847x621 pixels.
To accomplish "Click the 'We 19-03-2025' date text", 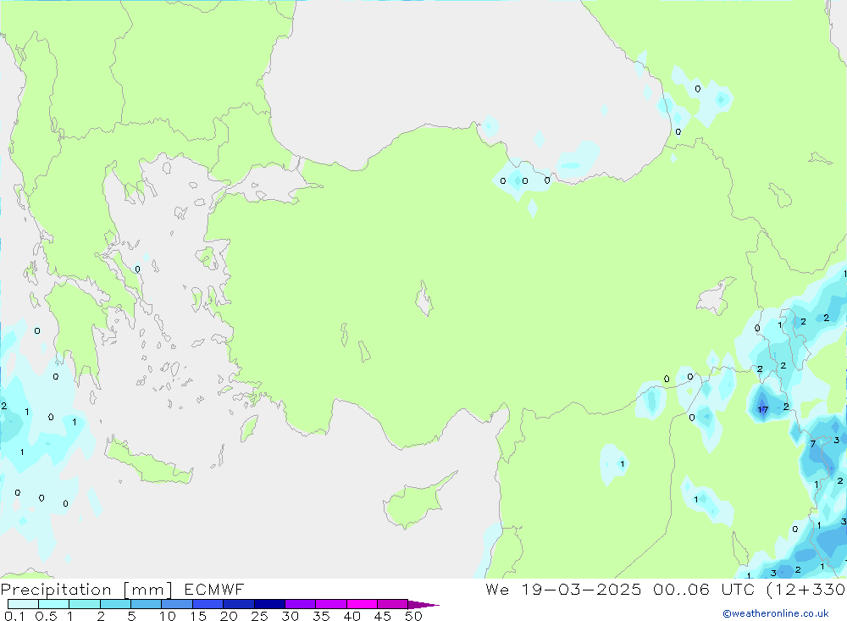I will point(563,589).
